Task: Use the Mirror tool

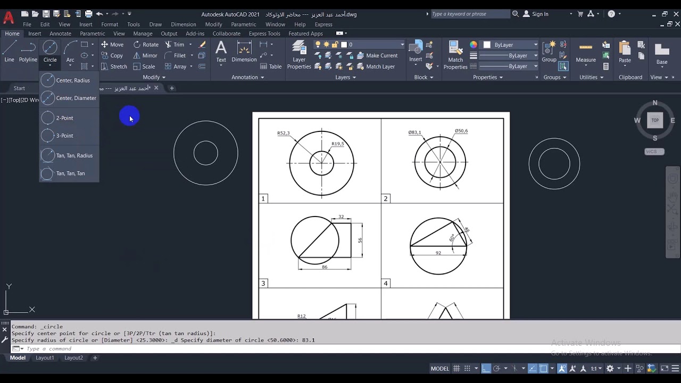Action: coord(145,55)
